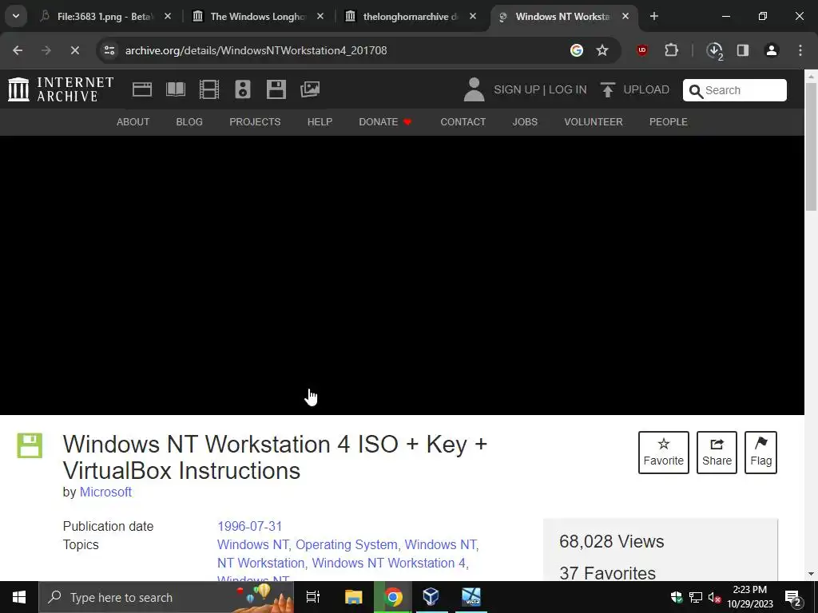Open the BLOG menu item
The height and width of the screenshot is (613, 818).
coord(189,122)
